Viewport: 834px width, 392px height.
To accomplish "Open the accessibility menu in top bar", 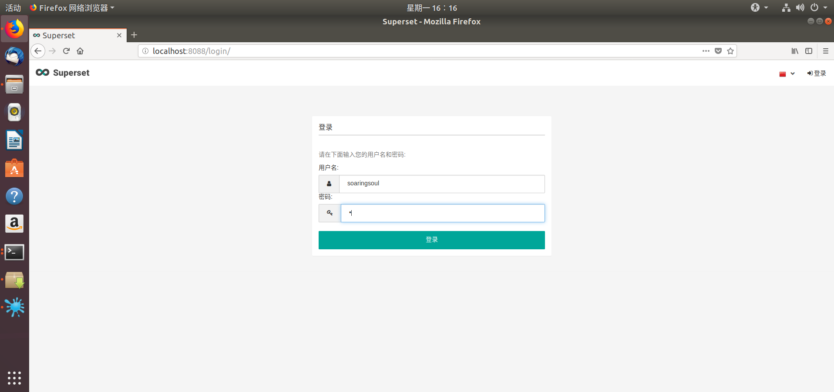I will click(759, 7).
